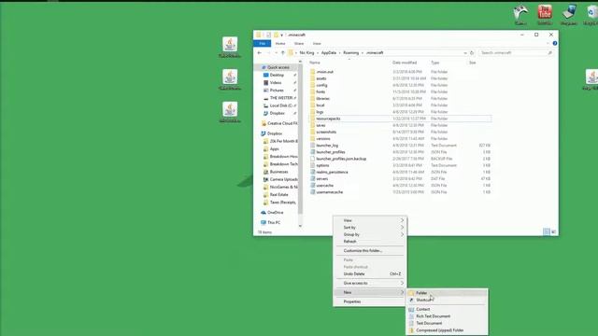Click the Roaming breadcrumb segment
Viewport: 598px width, 336px height.
click(x=351, y=53)
